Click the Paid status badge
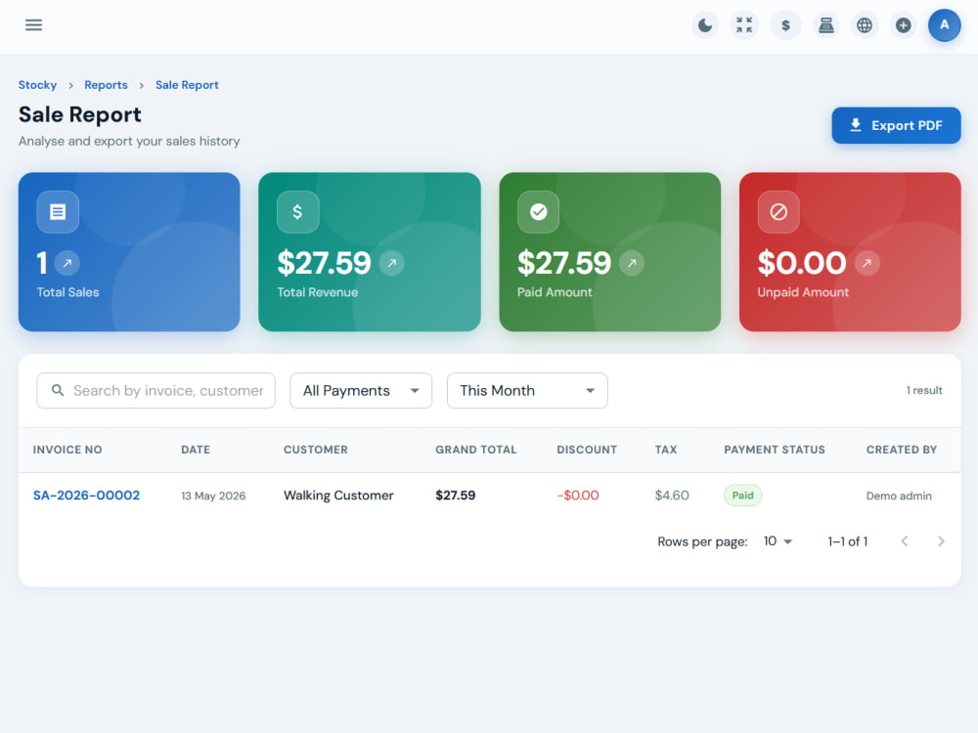The height and width of the screenshot is (733, 978). [x=743, y=496]
